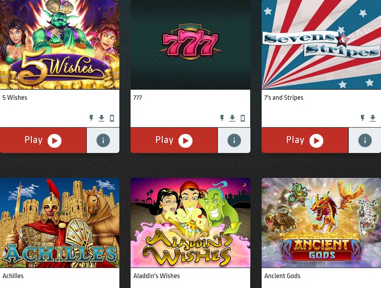Viewport: 381px width, 288px height.
Task: Click info icon for 7's and Stripes
Action: tap(365, 140)
